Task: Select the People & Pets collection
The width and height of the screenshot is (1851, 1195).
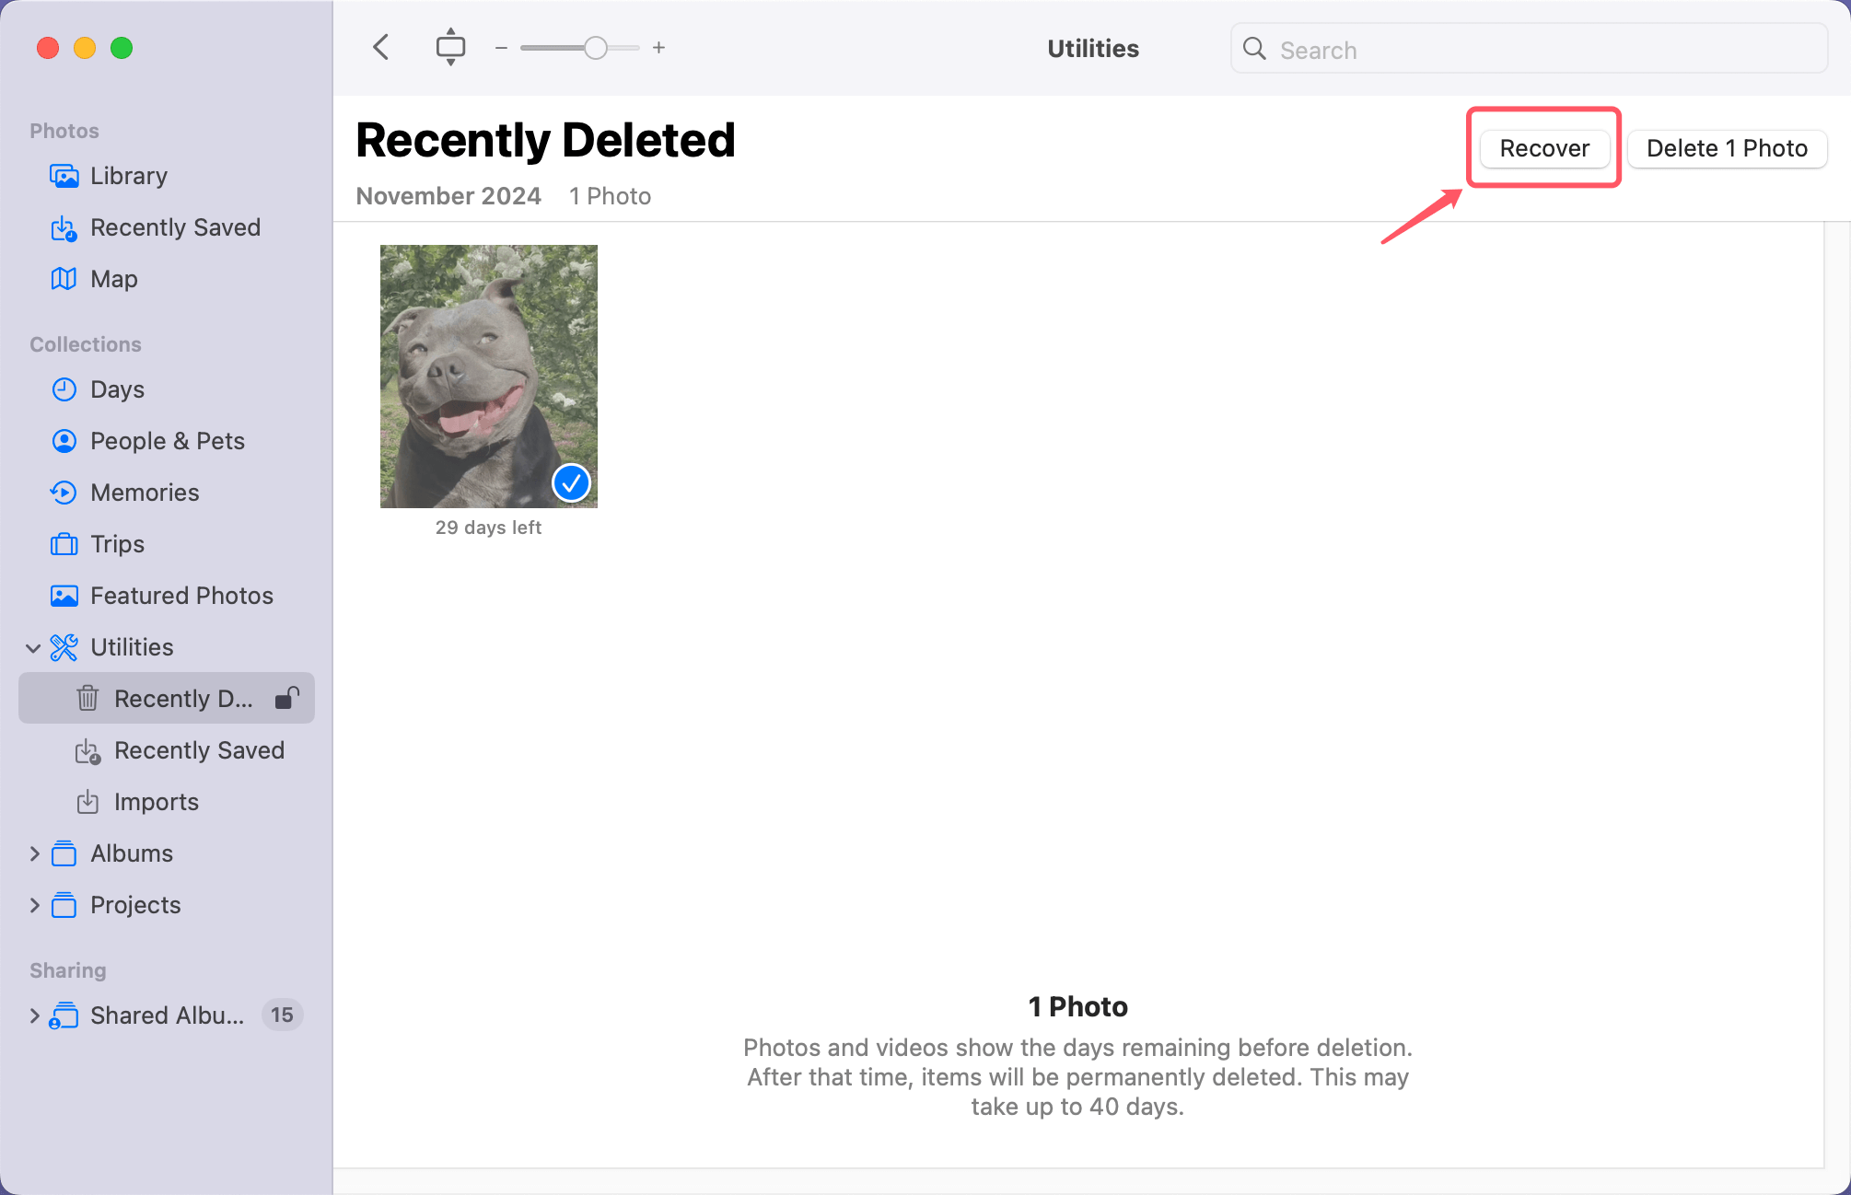Action: click(167, 440)
